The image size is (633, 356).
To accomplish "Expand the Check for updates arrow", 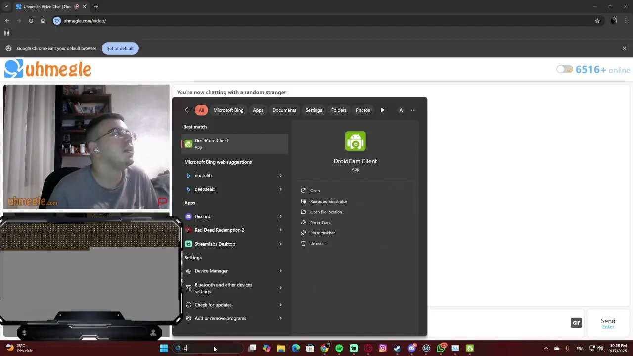I will [x=280, y=305].
